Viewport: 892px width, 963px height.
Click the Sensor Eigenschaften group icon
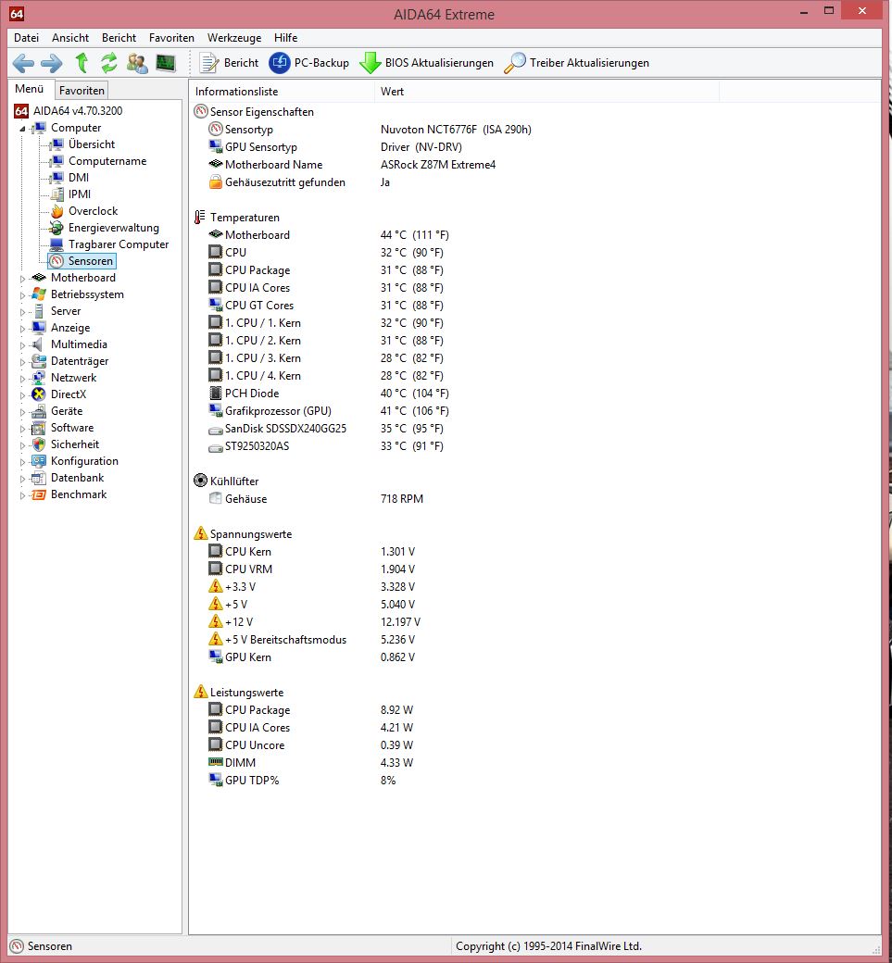tap(200, 112)
